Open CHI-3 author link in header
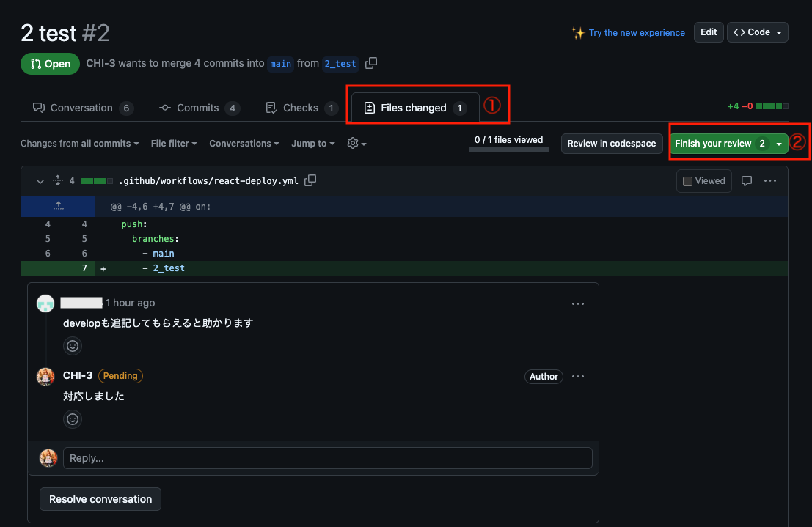The image size is (812, 527). coord(100,63)
